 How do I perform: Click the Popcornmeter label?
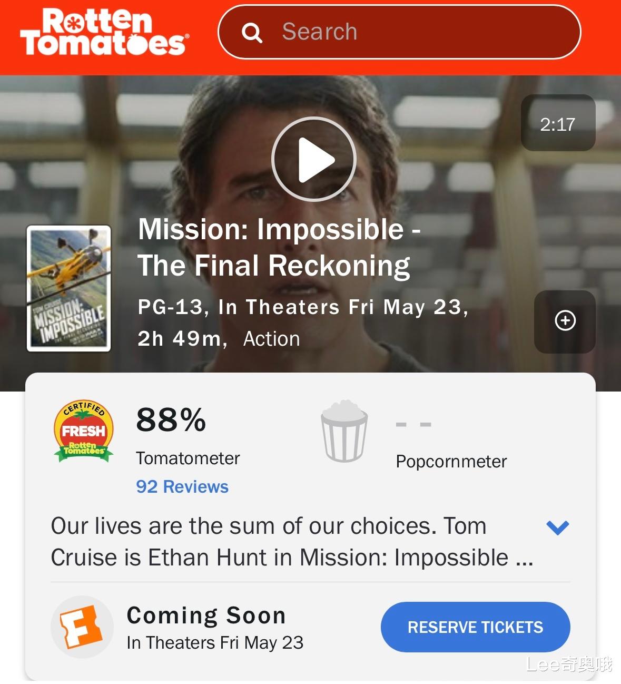pyautogui.click(x=451, y=462)
